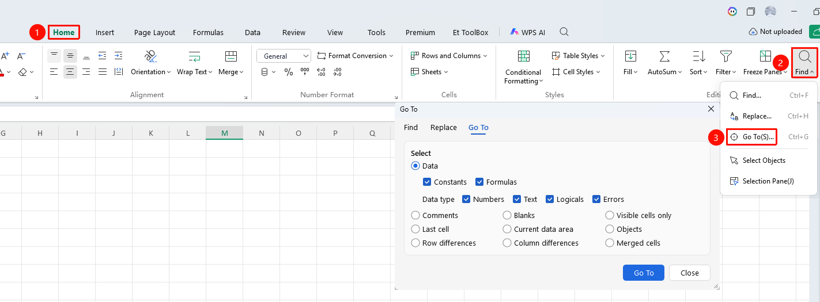Uncheck the Constants checkbox

pos(427,182)
